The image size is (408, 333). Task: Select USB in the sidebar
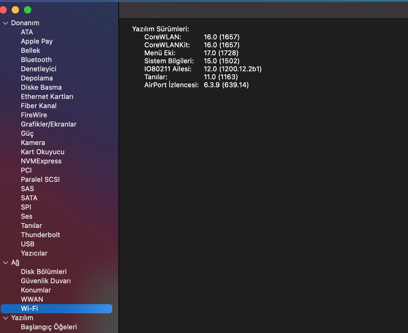point(28,244)
